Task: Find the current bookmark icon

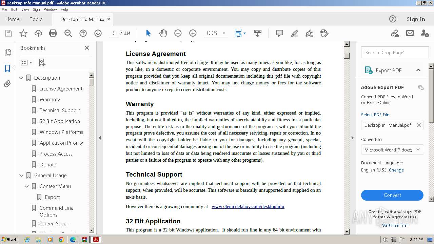Action: 42,63
